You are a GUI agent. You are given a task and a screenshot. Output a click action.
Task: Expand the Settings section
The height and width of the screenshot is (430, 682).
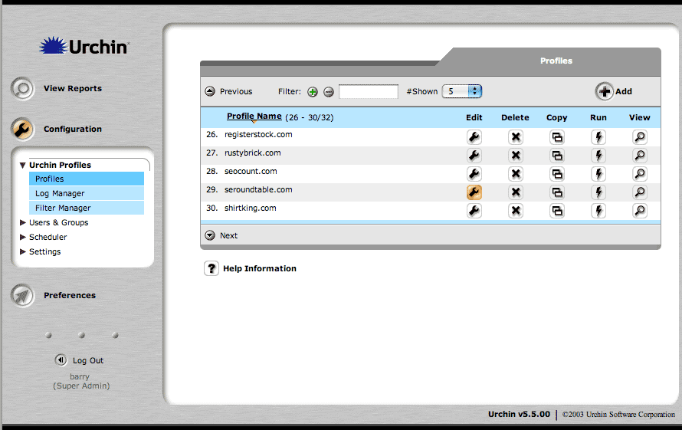23,251
